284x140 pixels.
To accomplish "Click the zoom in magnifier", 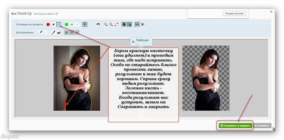I will tap(111, 25).
